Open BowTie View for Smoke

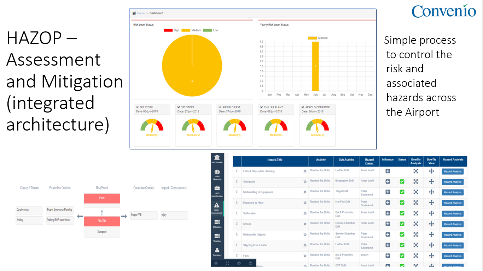pyautogui.click(x=431, y=224)
